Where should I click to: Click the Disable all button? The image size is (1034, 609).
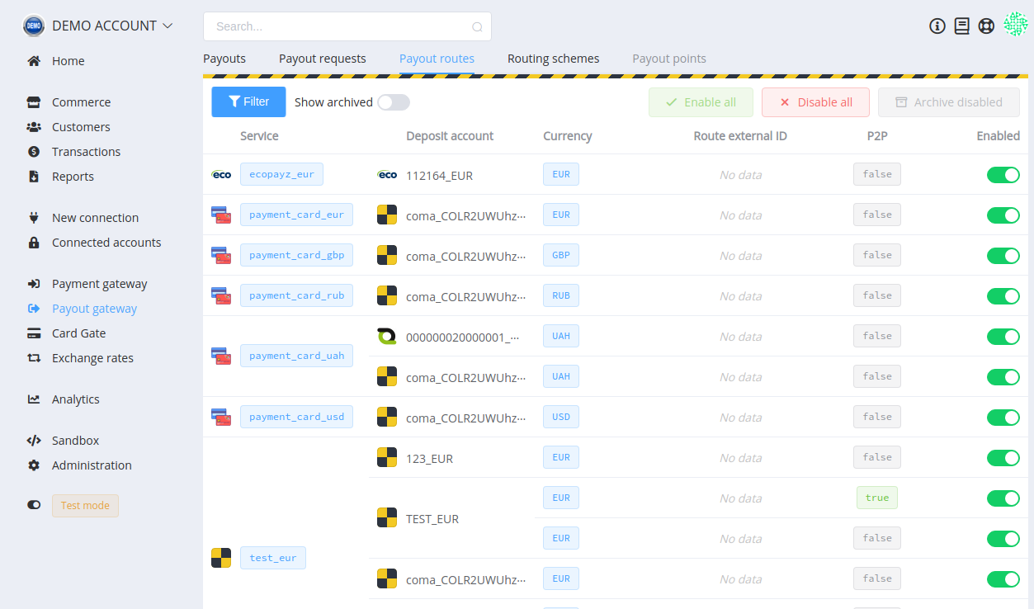click(x=815, y=102)
